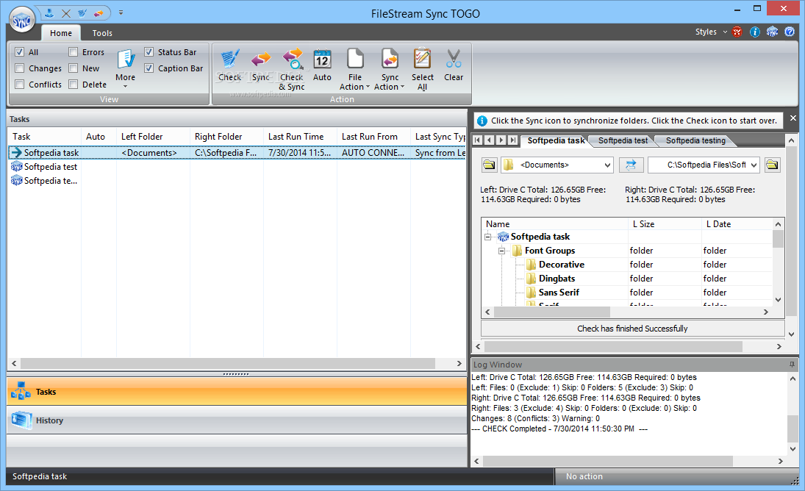Pin the Log Window panel
Screen dimensions: 805x491
coord(793,365)
